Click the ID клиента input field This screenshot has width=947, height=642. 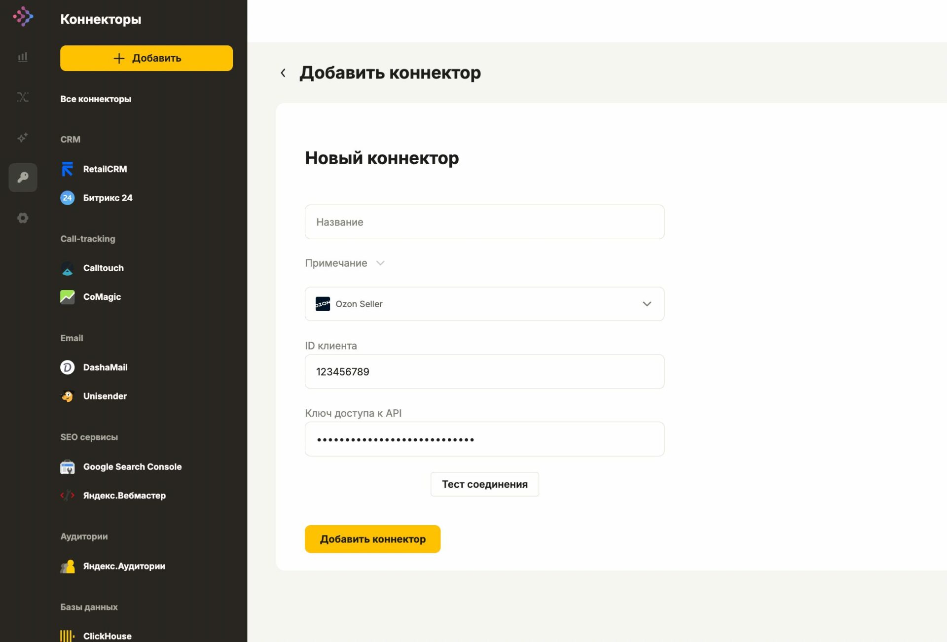click(484, 371)
